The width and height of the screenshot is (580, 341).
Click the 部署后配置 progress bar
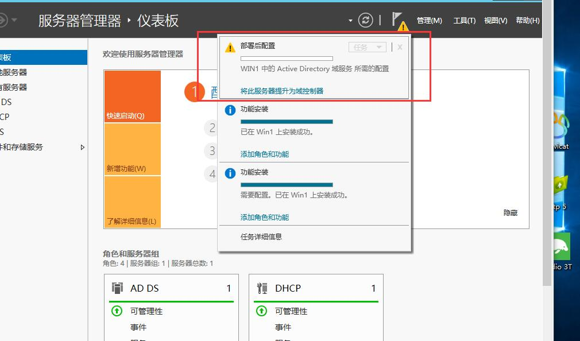coord(287,59)
